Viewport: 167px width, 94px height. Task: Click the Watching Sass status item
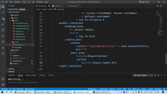point(93,89)
